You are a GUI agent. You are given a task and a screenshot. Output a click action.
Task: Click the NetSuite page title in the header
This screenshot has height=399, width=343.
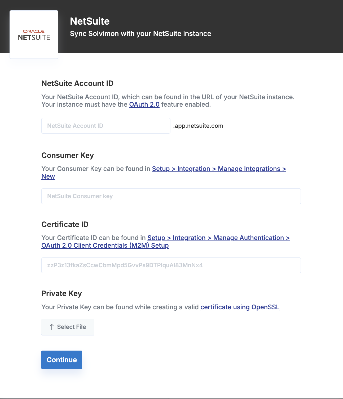[90, 21]
